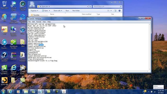Sort by Type column header
Viewport: 167px width, 94px height.
pyautogui.click(x=98, y=14)
